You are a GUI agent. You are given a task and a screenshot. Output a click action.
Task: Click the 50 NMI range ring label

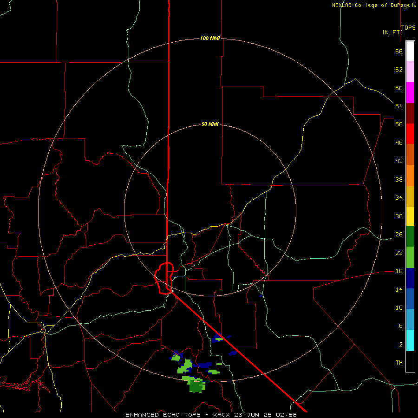point(210,124)
